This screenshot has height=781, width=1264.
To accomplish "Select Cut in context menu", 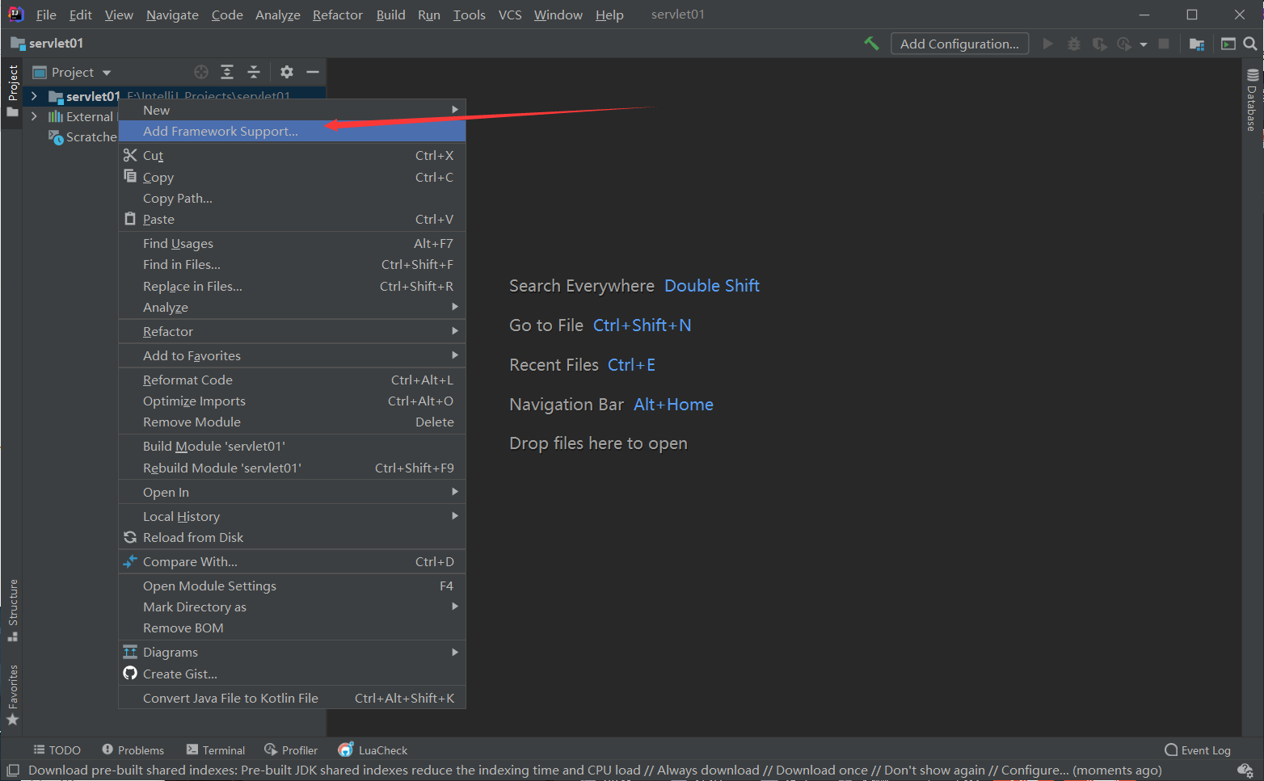I will click(x=292, y=155).
